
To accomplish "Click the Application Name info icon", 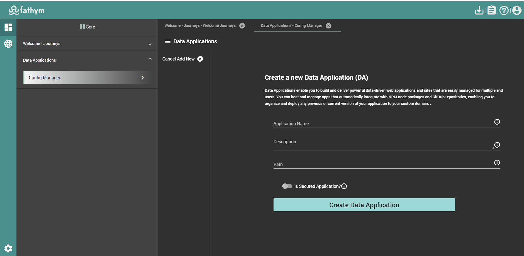I will (x=497, y=122).
